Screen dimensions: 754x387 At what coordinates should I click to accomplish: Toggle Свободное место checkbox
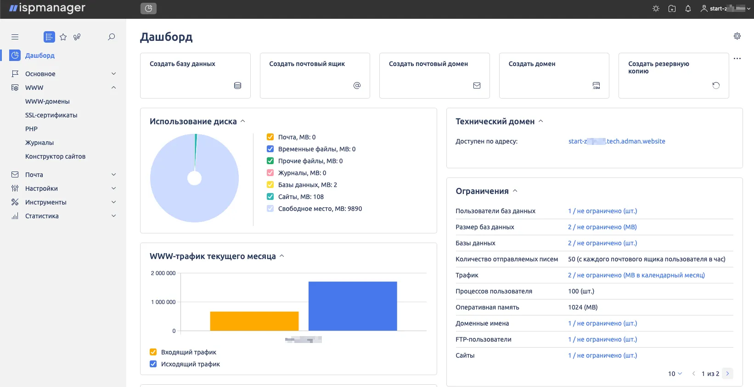[270, 209]
